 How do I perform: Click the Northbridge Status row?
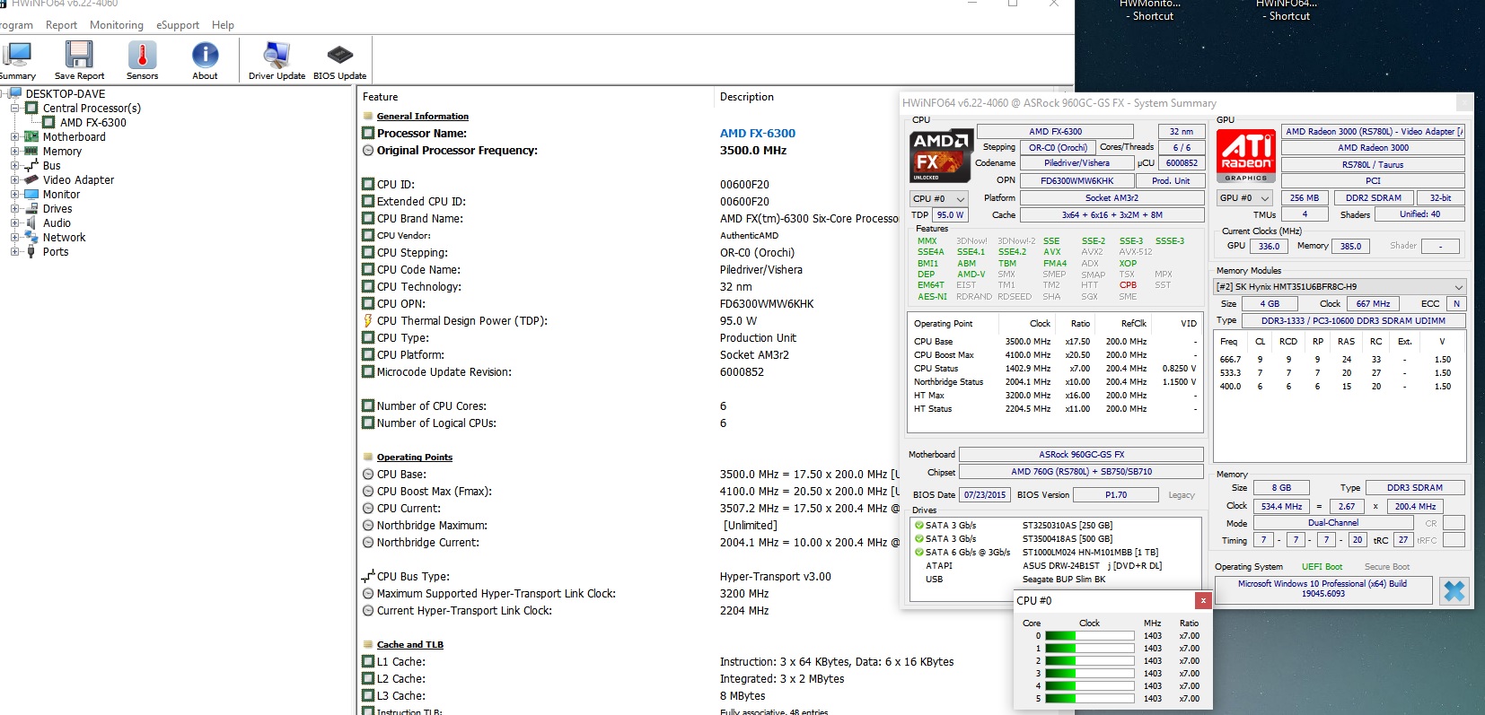coord(1055,382)
